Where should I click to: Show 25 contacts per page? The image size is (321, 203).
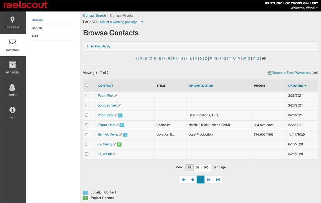click(x=189, y=167)
